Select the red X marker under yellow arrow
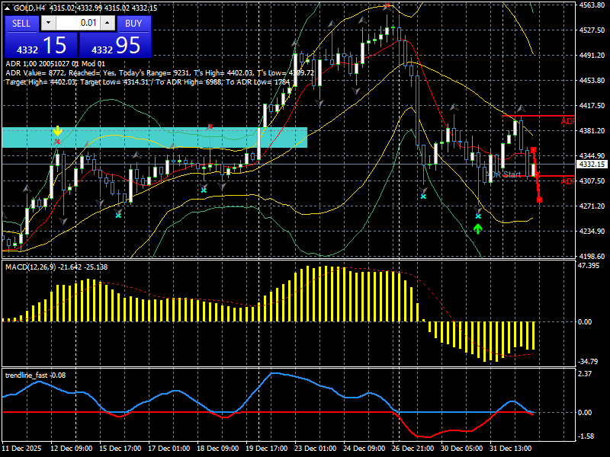Screen dimensions: 610x457 point(58,142)
